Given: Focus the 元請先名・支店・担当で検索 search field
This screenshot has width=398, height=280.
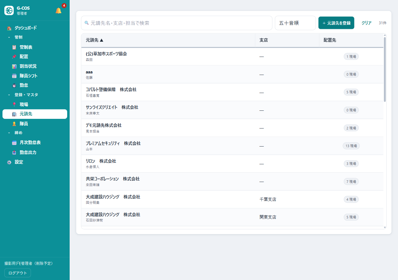Looking at the screenshot, I should pos(177,23).
